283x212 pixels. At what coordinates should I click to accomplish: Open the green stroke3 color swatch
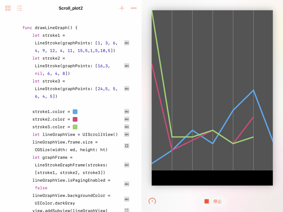click(x=75, y=127)
